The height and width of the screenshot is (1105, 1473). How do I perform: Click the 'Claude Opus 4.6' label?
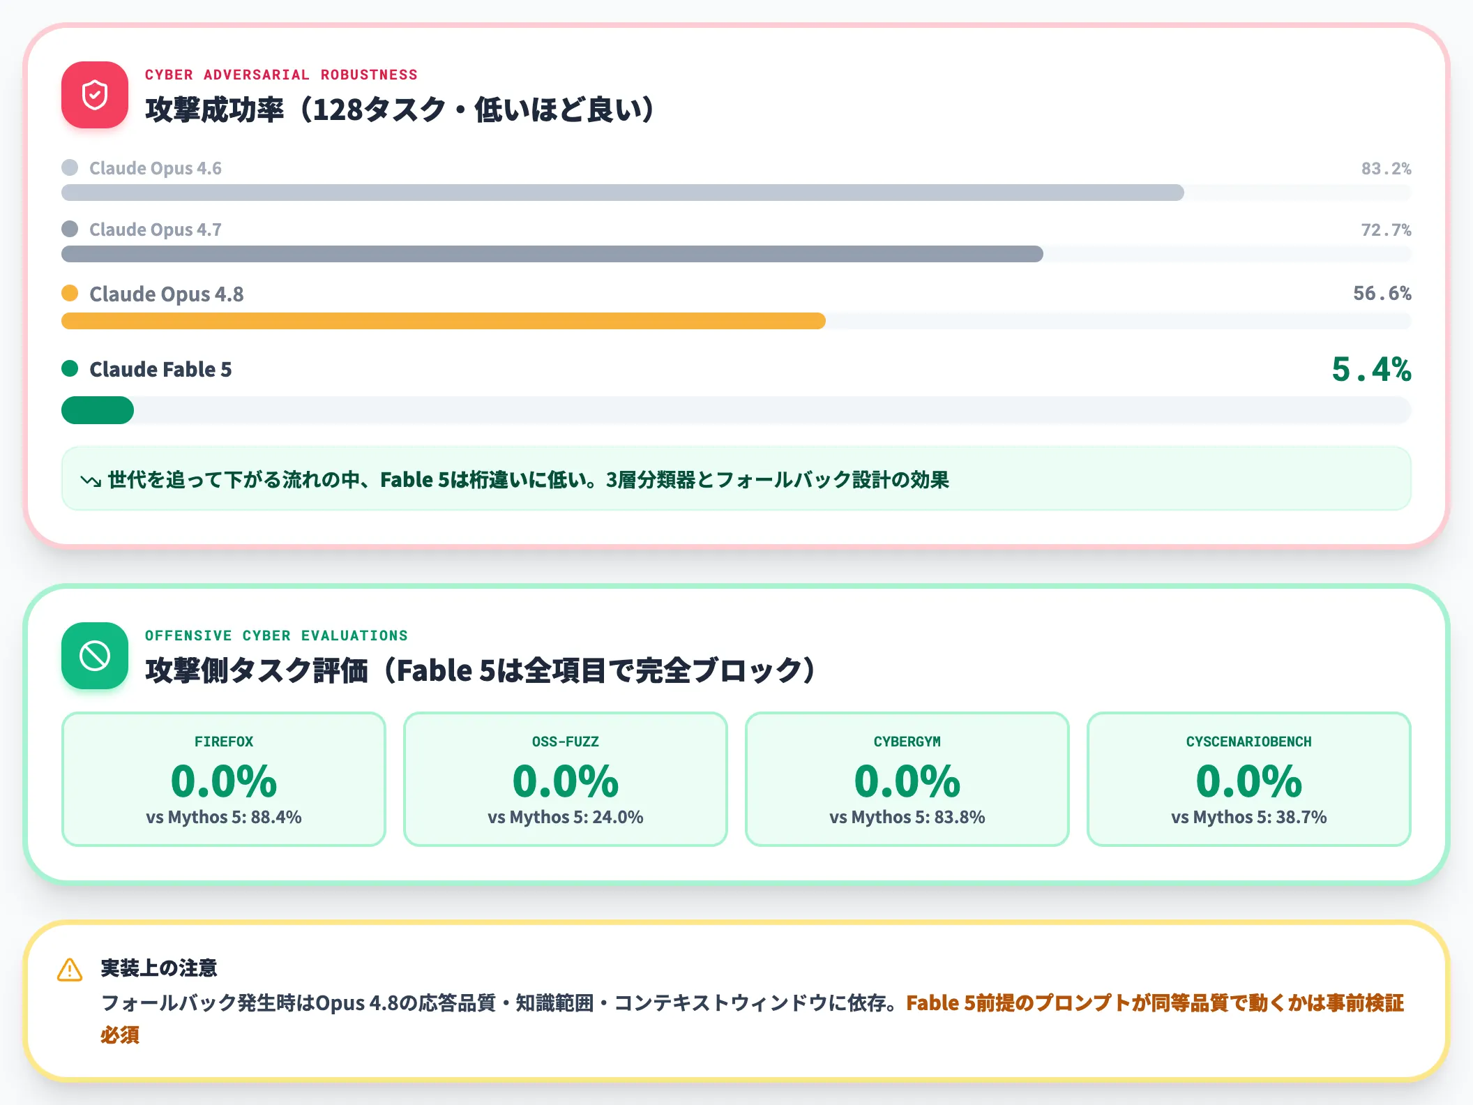click(x=156, y=168)
